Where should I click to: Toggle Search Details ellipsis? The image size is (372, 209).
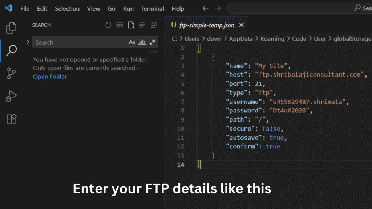point(153,52)
